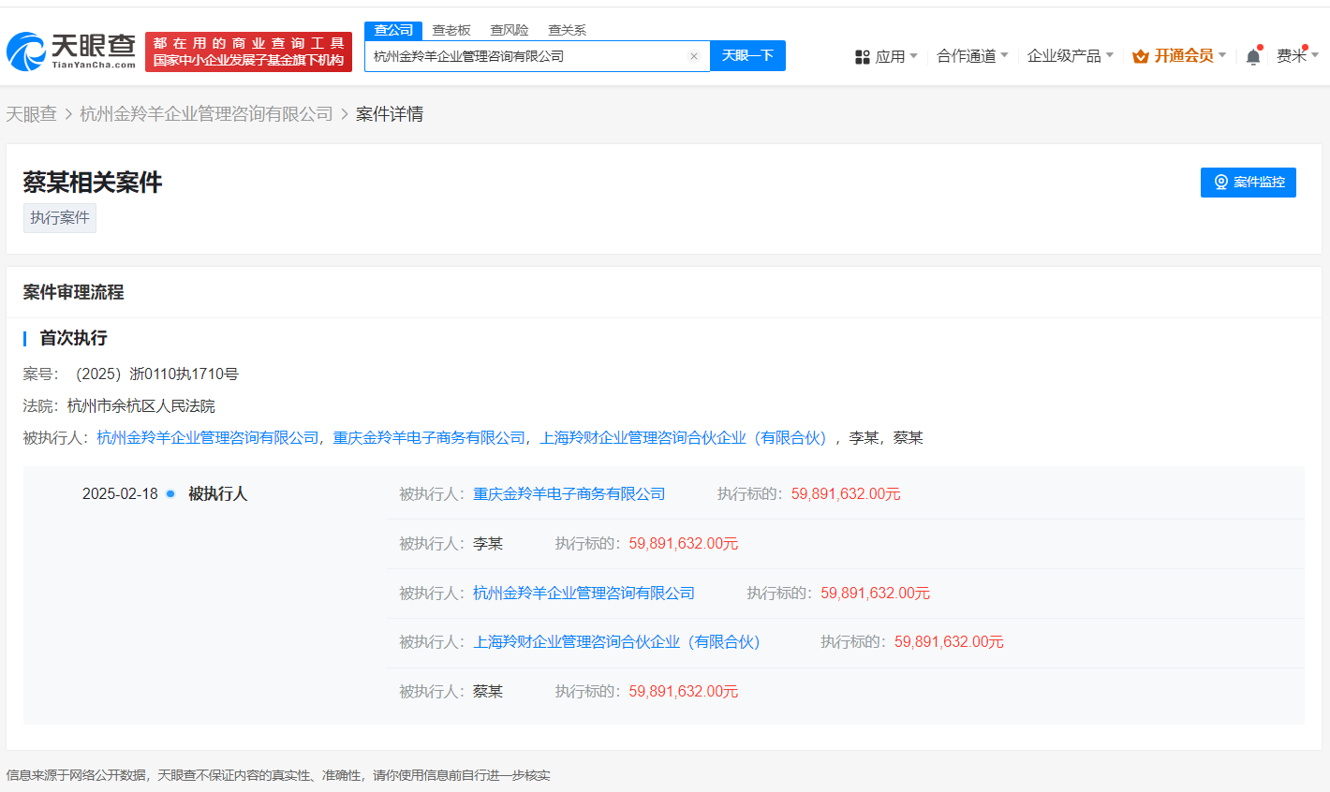Click the 2025-02-18 timeline marker dot
The image size is (1330, 792).
pos(170,493)
